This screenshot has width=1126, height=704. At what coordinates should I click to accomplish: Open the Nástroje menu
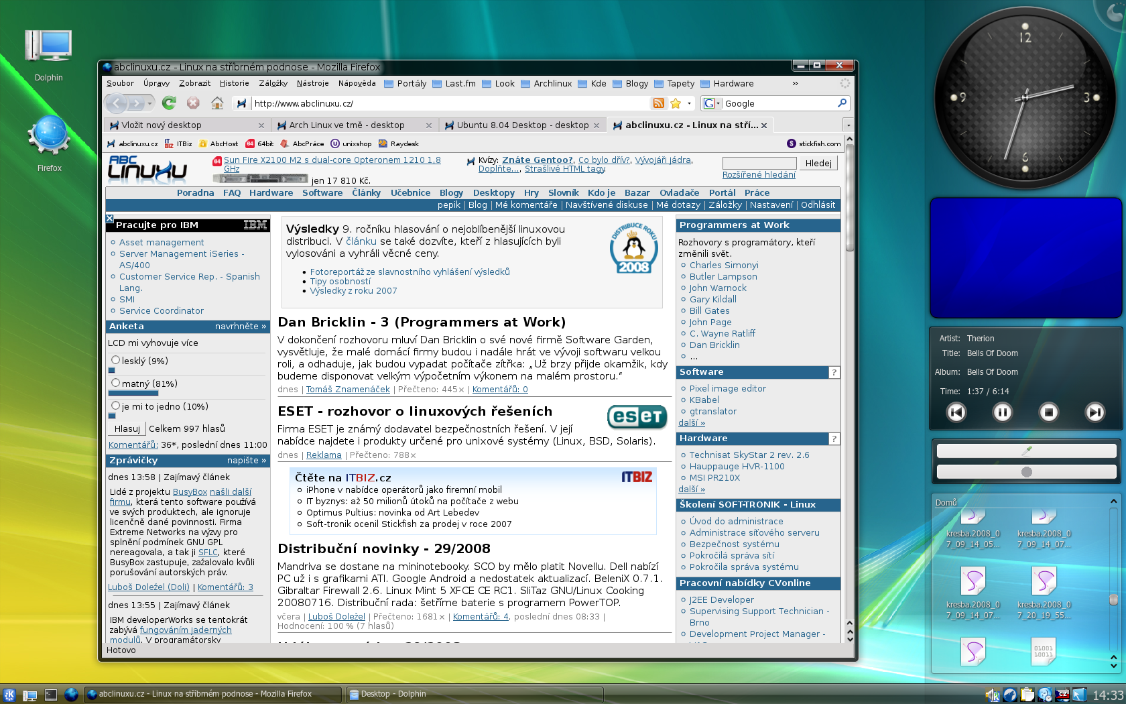[313, 84]
